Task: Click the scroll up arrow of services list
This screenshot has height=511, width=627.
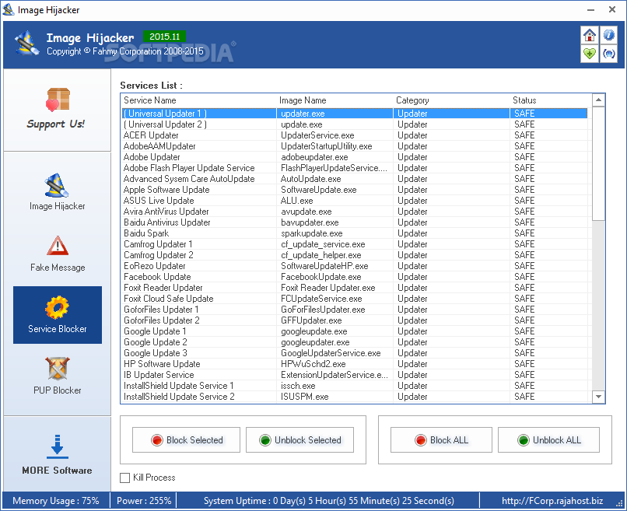Action: 599,100
